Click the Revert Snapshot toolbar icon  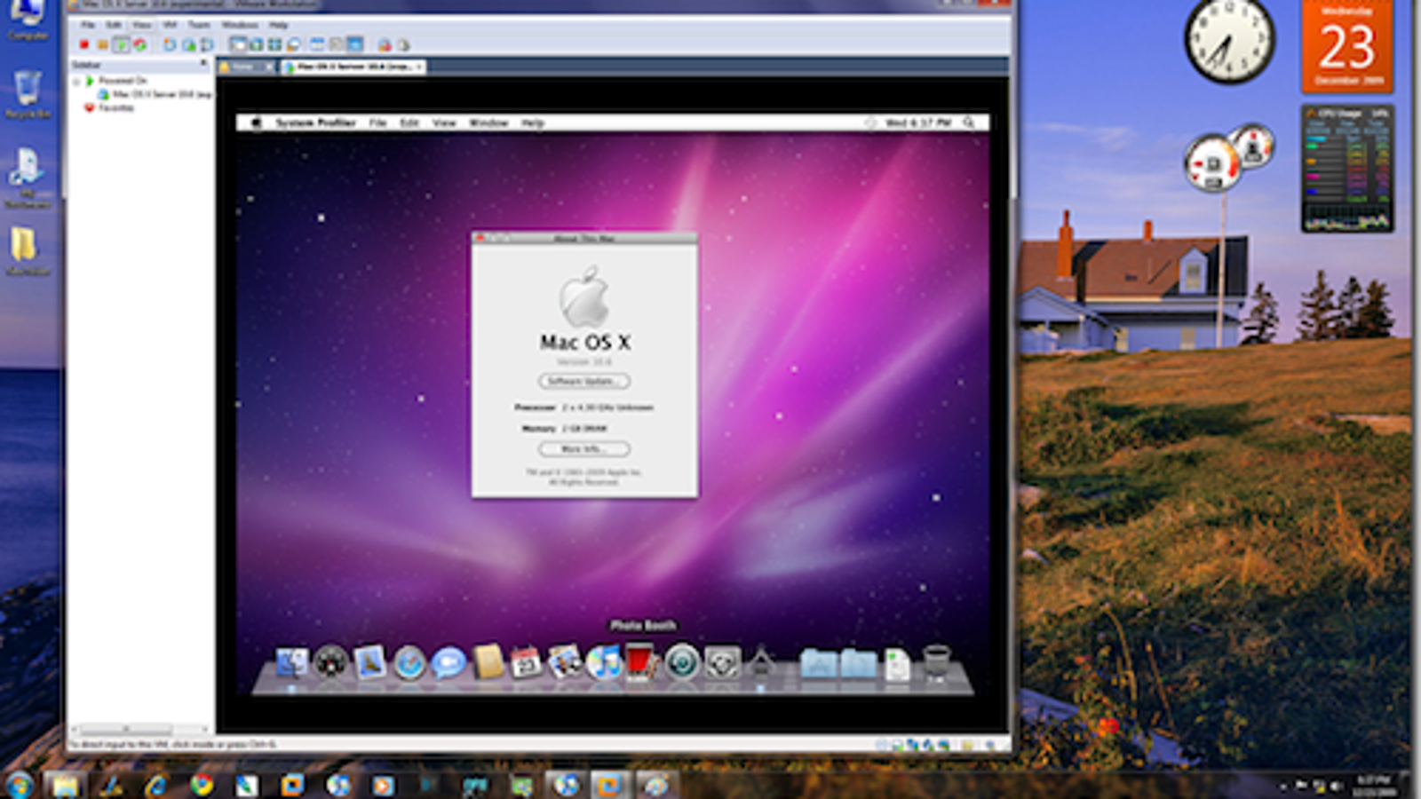coord(188,44)
